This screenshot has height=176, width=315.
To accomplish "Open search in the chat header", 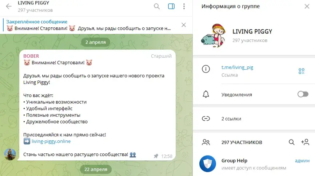I will tap(157, 6).
